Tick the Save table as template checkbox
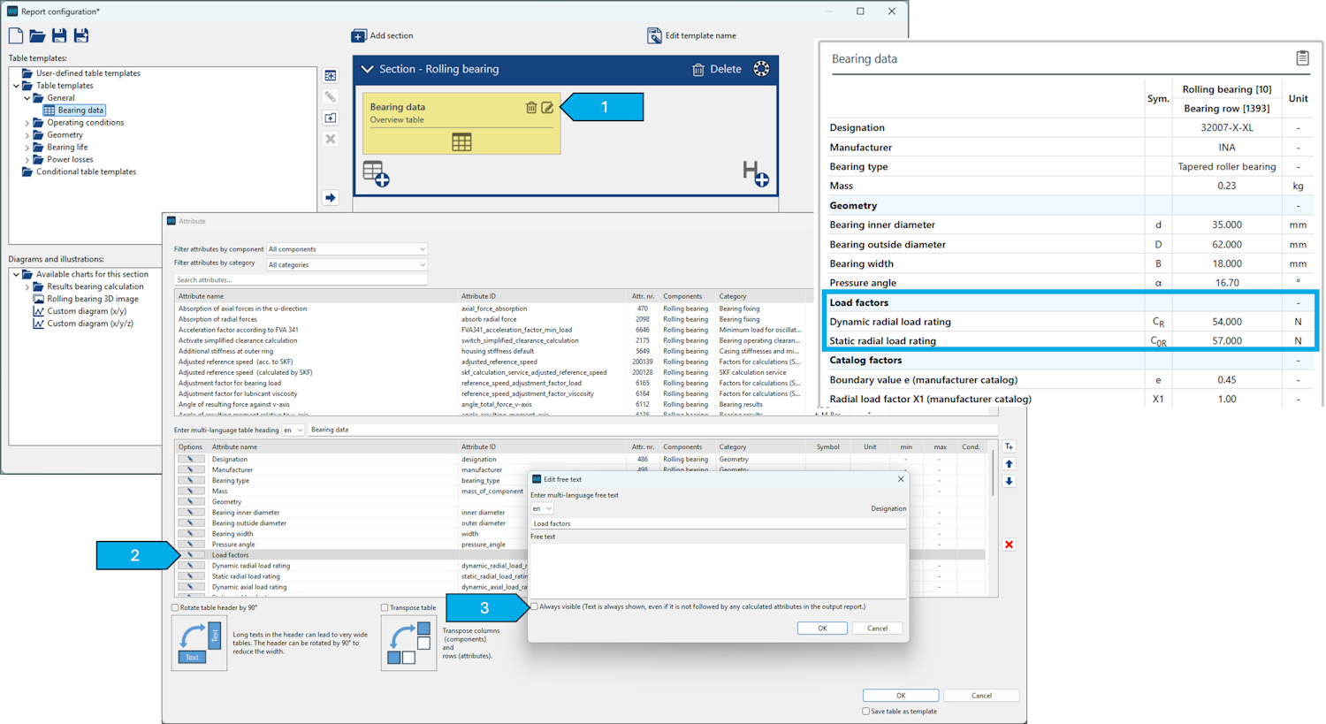 [865, 711]
